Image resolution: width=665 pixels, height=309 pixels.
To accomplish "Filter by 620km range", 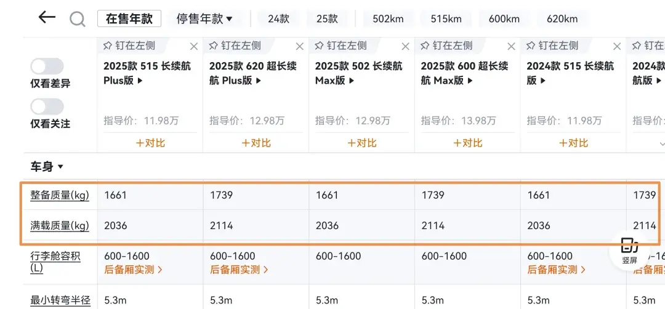I will coord(562,18).
